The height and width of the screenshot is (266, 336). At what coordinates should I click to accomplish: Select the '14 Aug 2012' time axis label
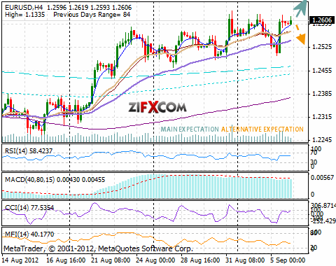point(20,260)
